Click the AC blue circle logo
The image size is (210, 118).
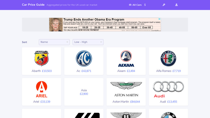click(x=84, y=58)
